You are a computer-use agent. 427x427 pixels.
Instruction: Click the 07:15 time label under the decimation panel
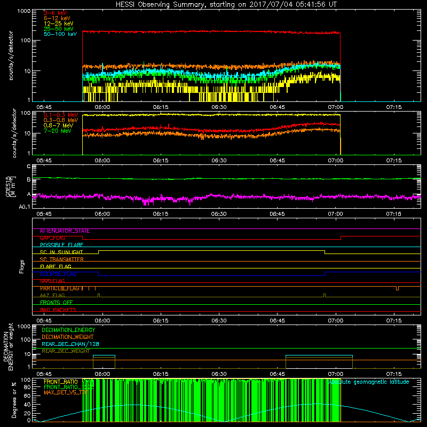click(x=394, y=374)
